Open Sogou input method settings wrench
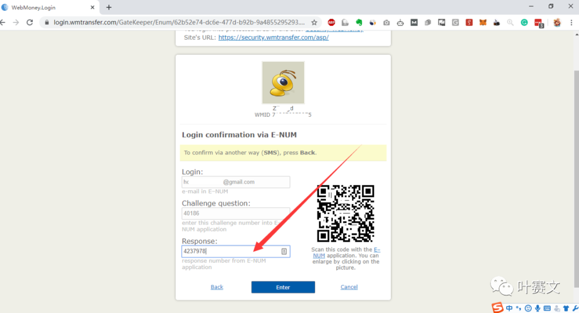Screen dimensions: 579x313 (575, 308)
